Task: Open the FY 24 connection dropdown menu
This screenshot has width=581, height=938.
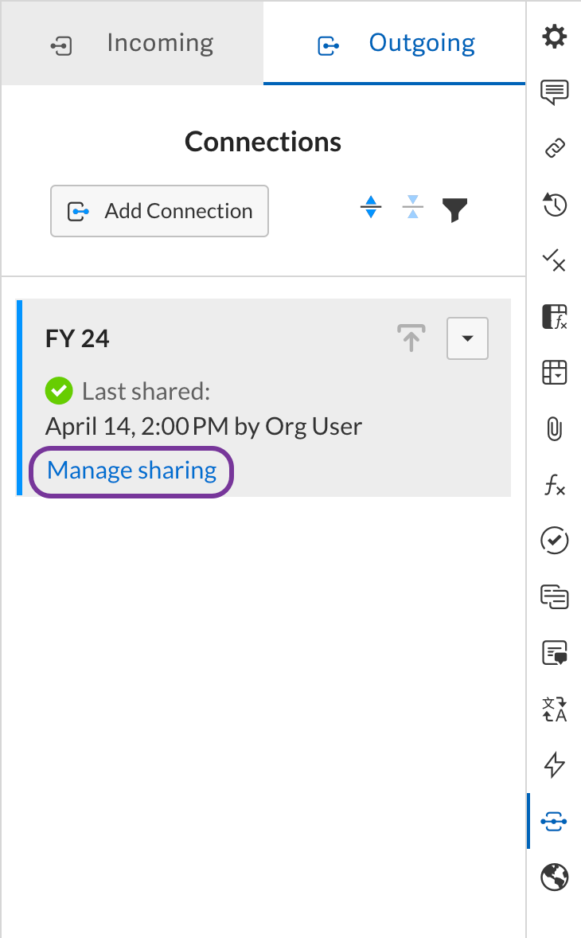Action: tap(467, 339)
